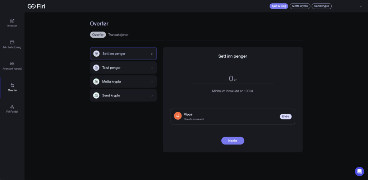This screenshot has height=180, width=368.
Task: Expand Send krypto row chevron
Action: [152, 96]
